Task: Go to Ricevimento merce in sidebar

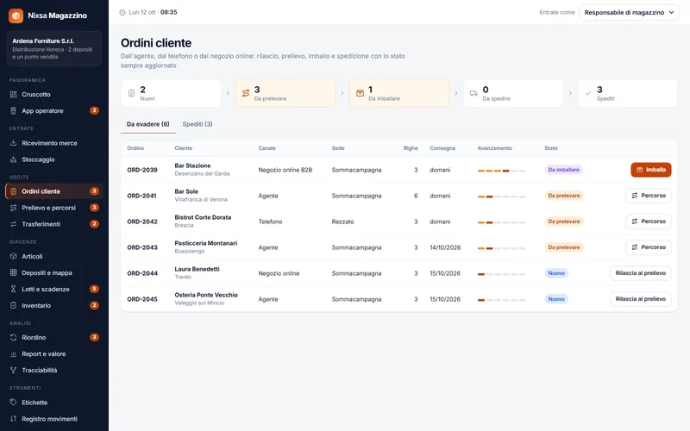Action: pos(54,143)
